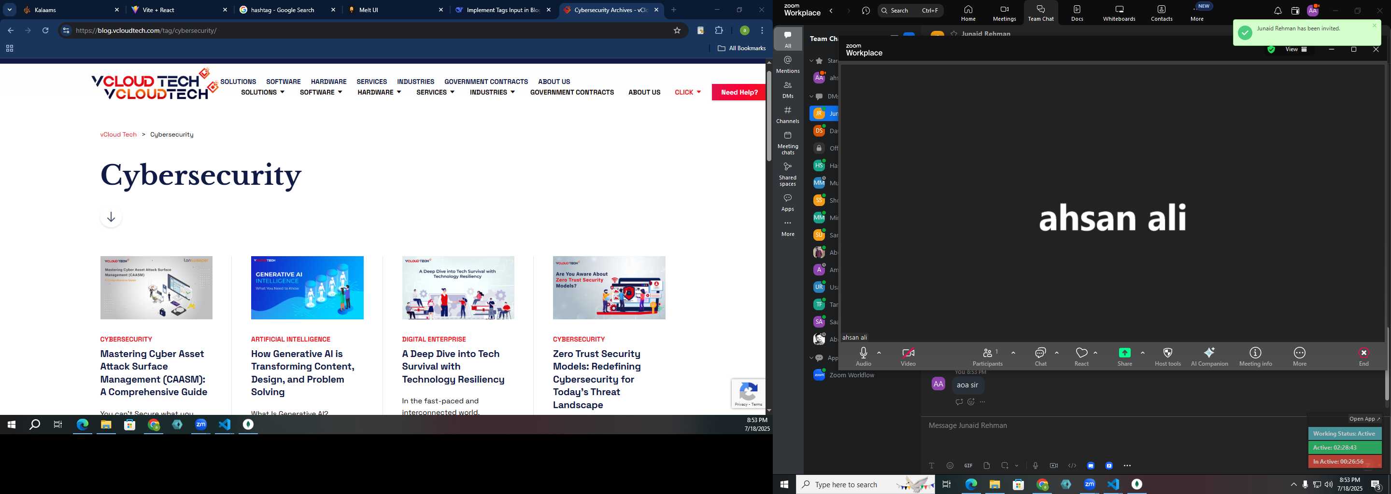Select DMs in Team Chat sidebar
Image resolution: width=1391 pixels, height=494 pixels.
click(x=788, y=90)
